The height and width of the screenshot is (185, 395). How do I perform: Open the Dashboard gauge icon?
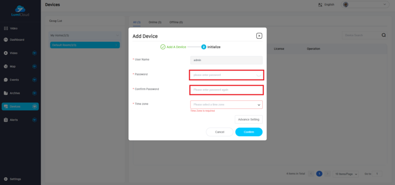click(x=6, y=40)
